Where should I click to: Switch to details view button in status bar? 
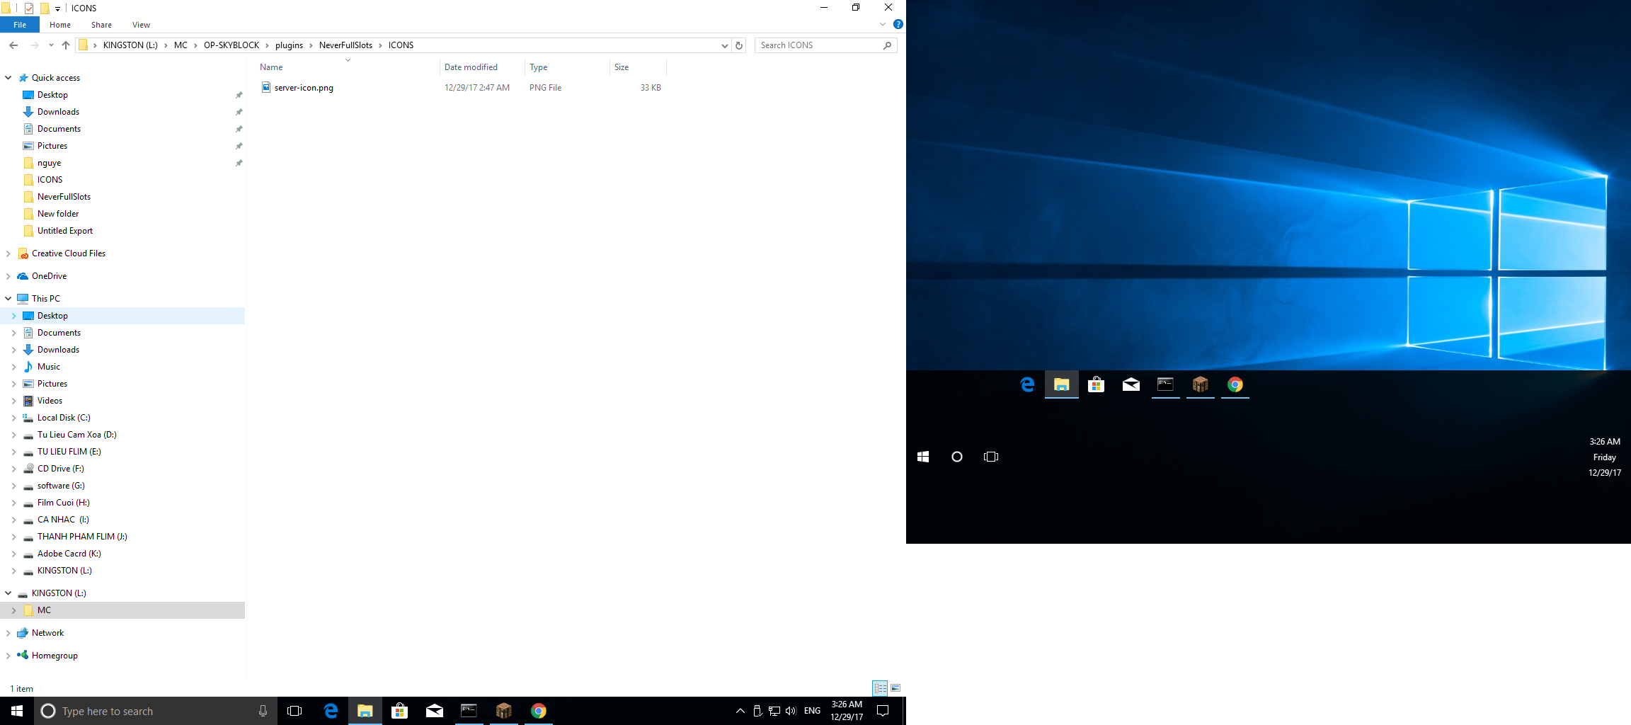point(880,688)
